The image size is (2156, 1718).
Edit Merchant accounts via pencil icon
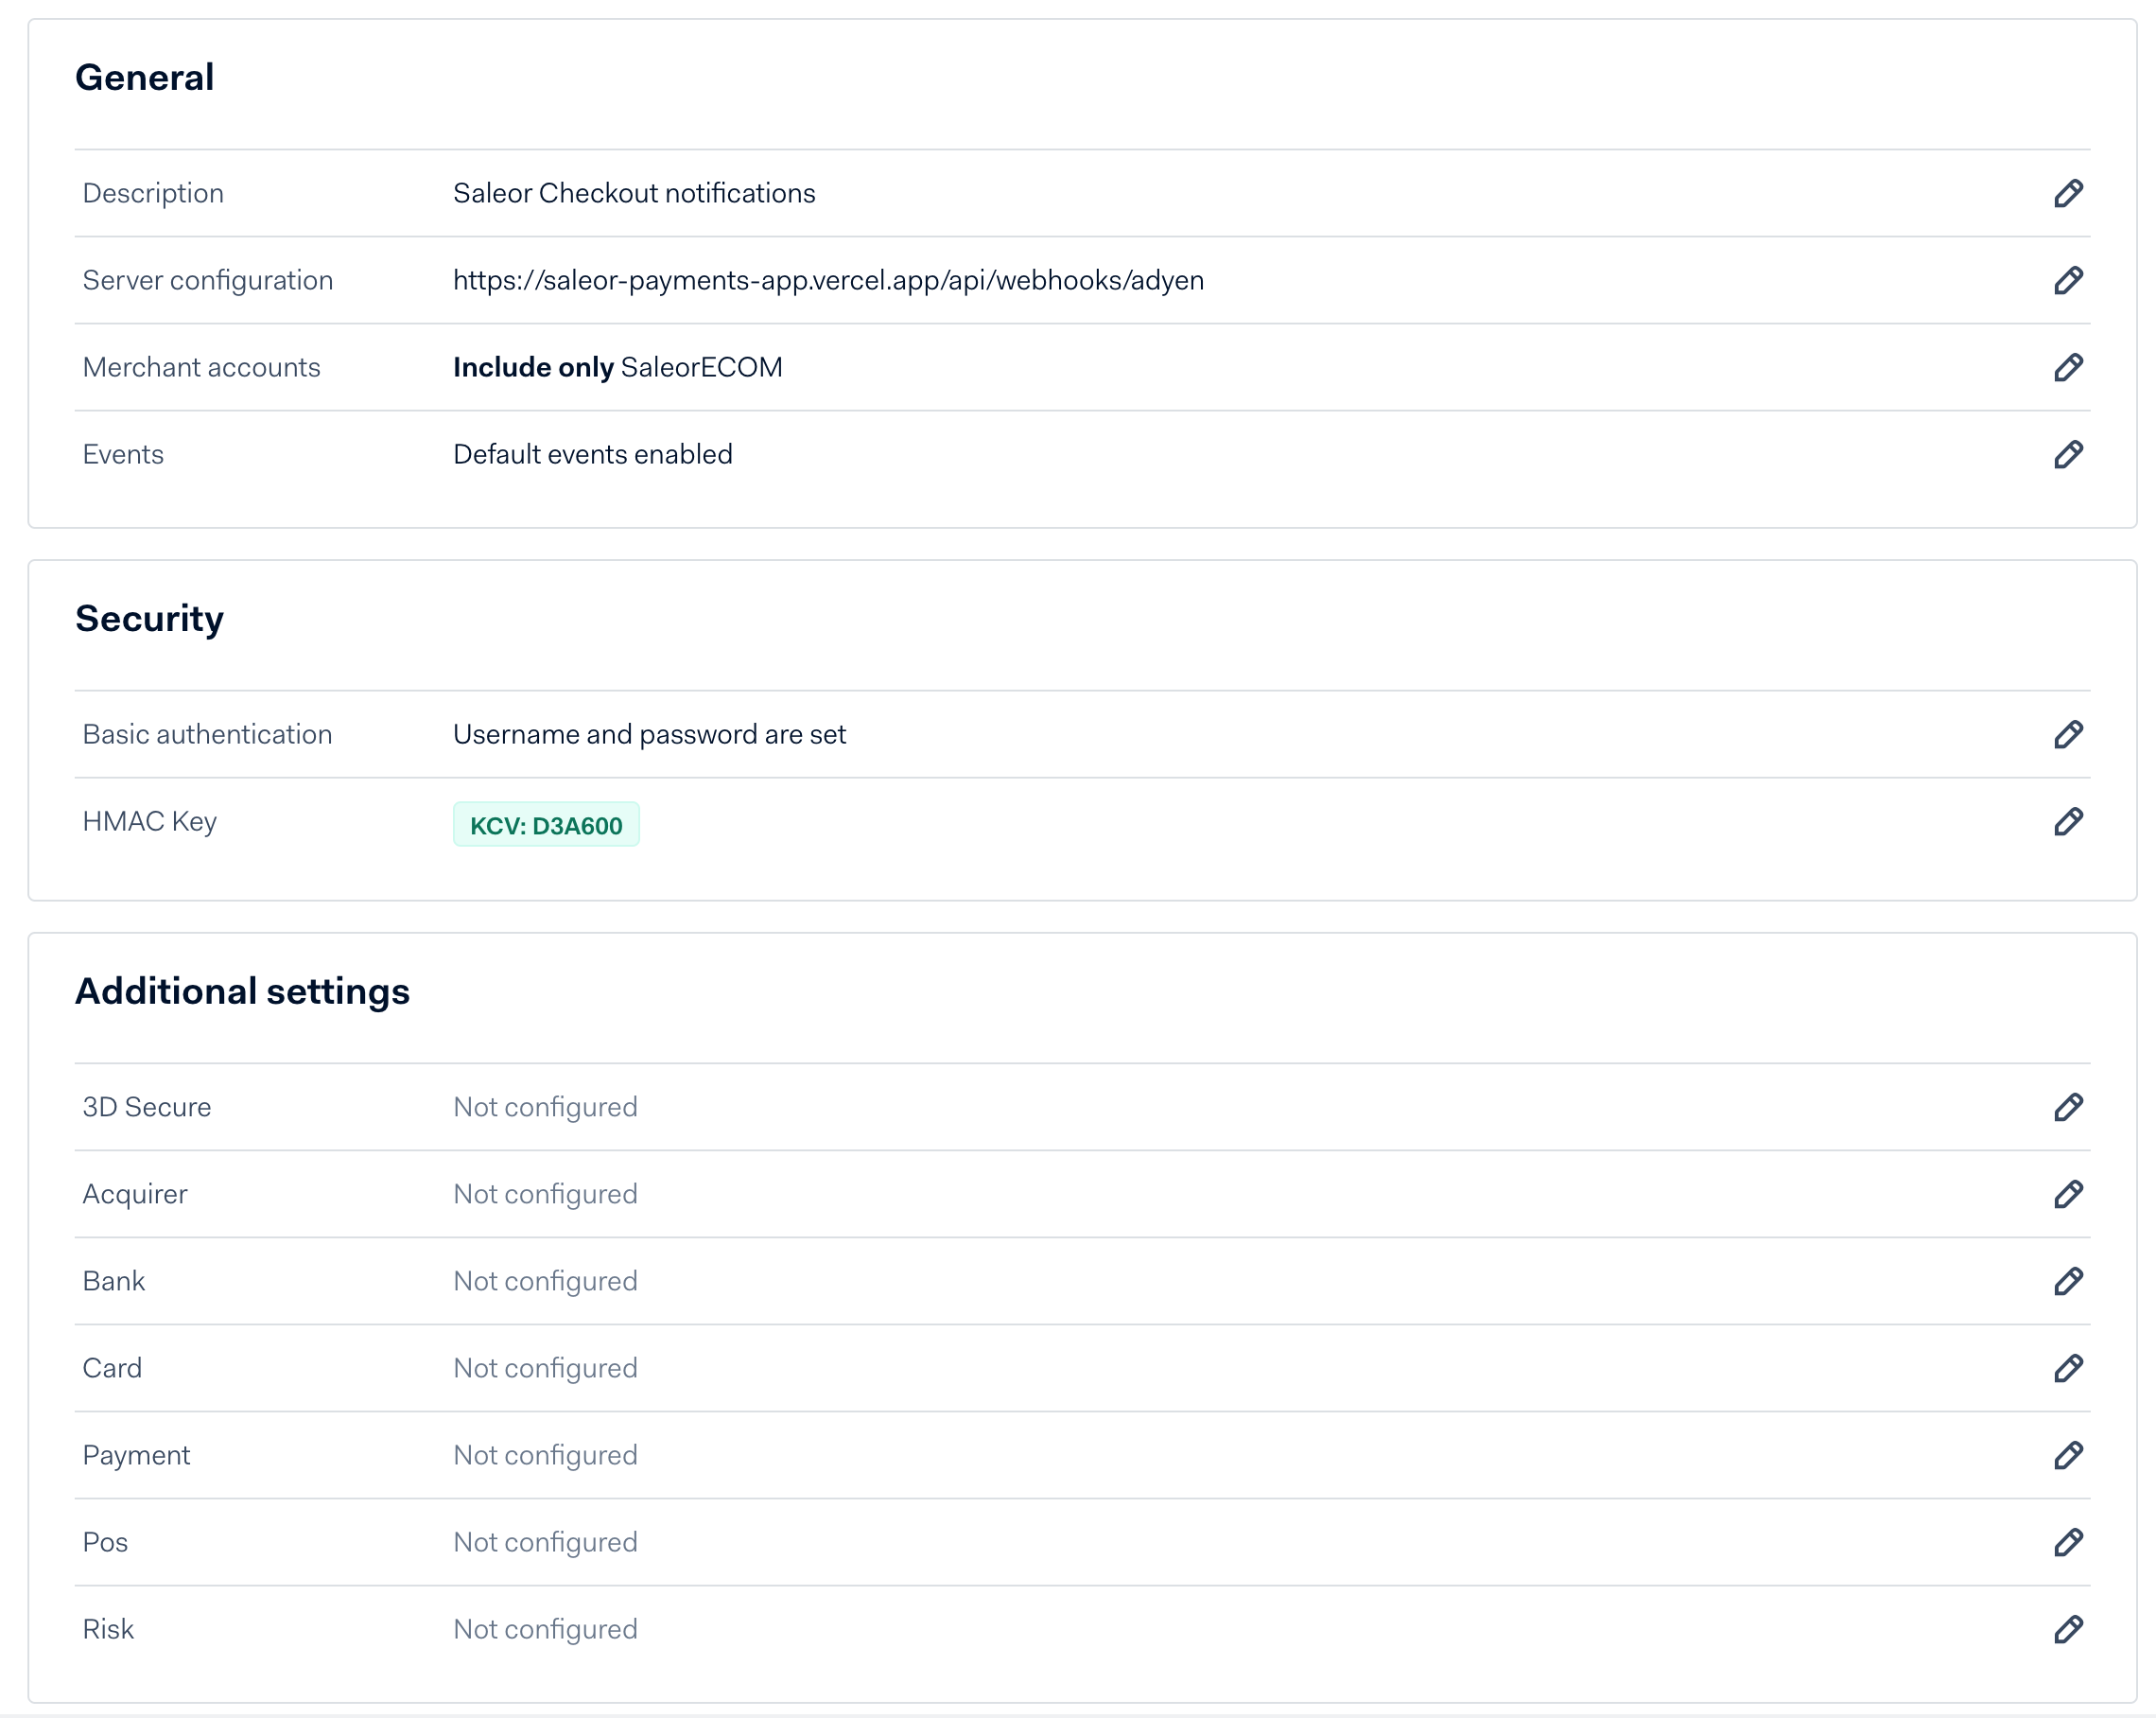2068,367
